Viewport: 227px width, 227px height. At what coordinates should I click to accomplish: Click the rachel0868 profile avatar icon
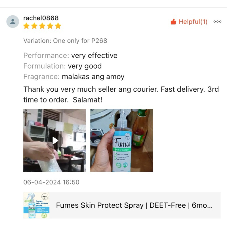[12, 22]
